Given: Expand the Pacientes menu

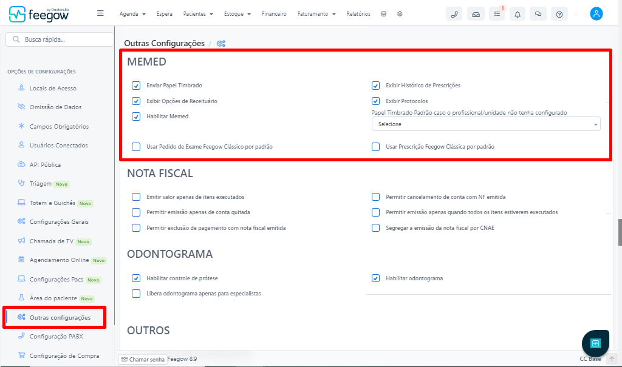Looking at the screenshot, I should tap(198, 14).
